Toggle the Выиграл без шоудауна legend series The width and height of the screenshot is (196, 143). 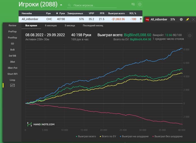tap(167, 136)
